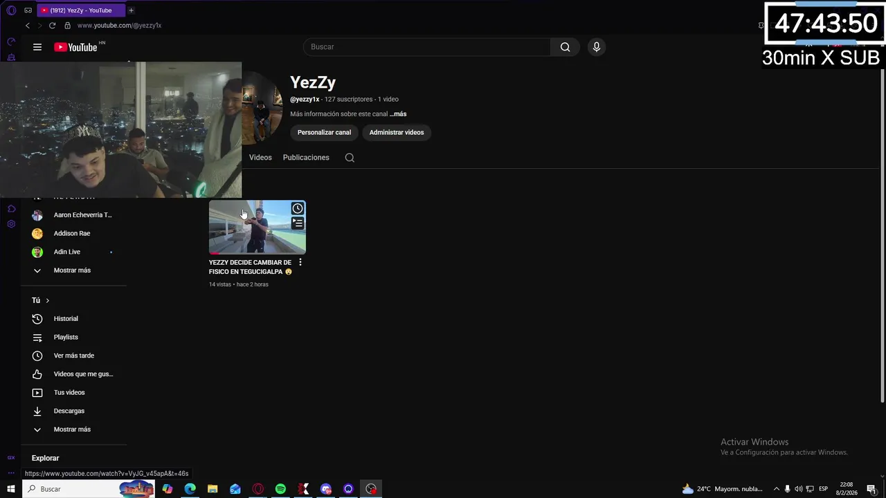886x498 pixels.
Task: Open Videos que me gustan
Action: [x=73, y=374]
